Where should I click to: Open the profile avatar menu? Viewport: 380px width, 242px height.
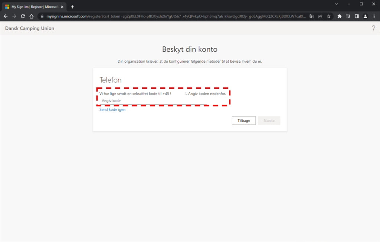(366, 16)
